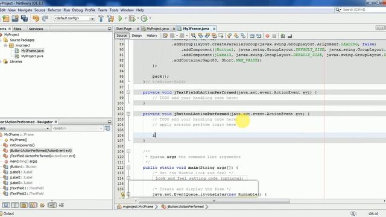
Task: Open the Profile Project dropdown arrow
Action: (x=150, y=19)
